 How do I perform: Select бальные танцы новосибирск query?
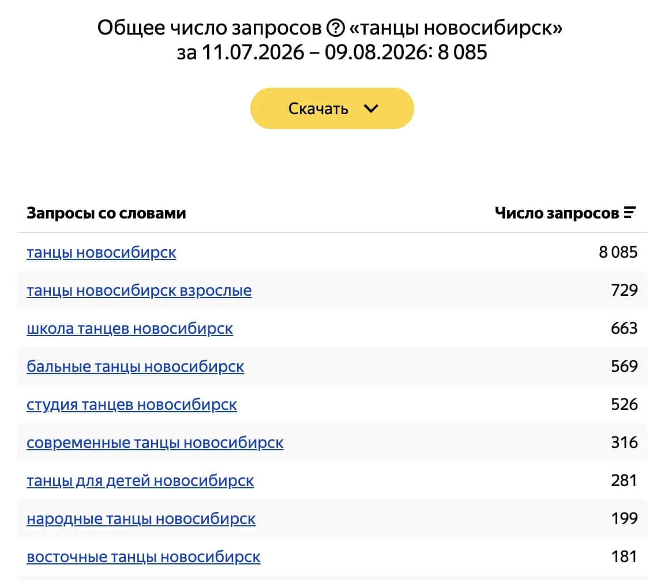tap(135, 367)
